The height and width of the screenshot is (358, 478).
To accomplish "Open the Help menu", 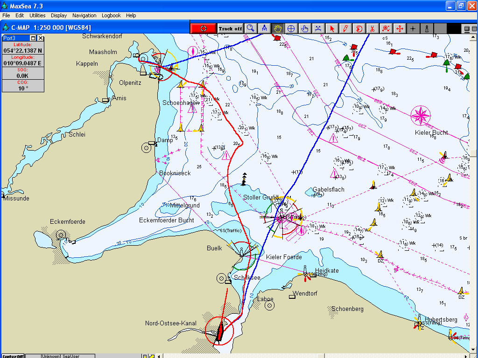I will click(131, 15).
